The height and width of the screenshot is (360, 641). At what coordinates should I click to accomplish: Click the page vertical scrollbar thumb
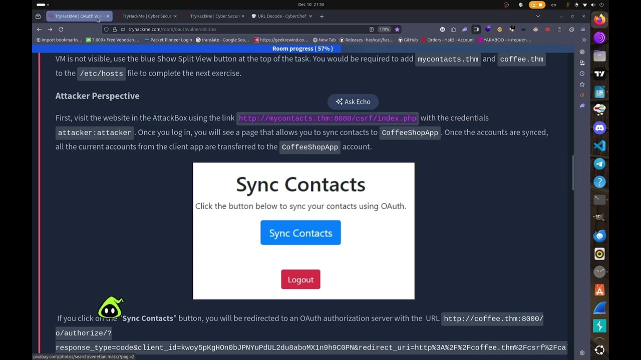tap(573, 172)
